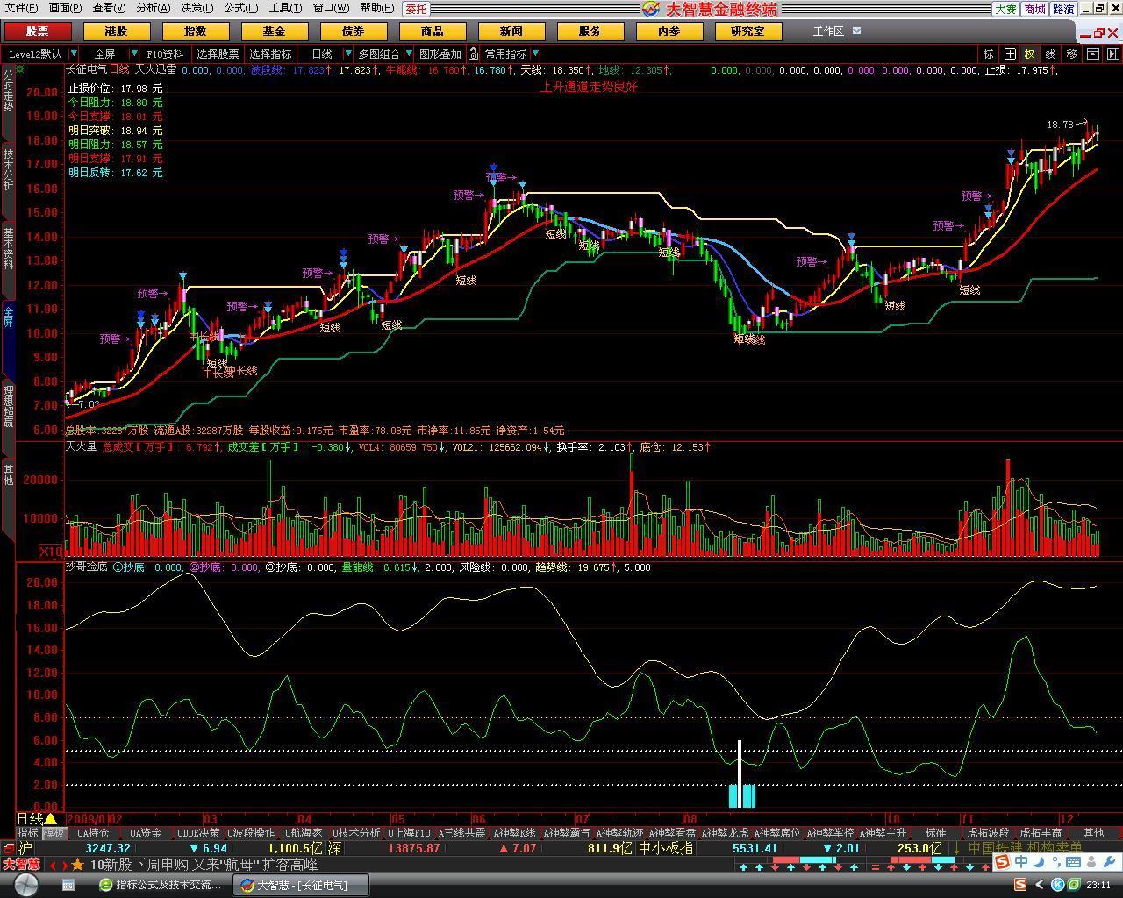Open the 公式(U) menu
Screen dimensions: 1123x898
coord(240,8)
